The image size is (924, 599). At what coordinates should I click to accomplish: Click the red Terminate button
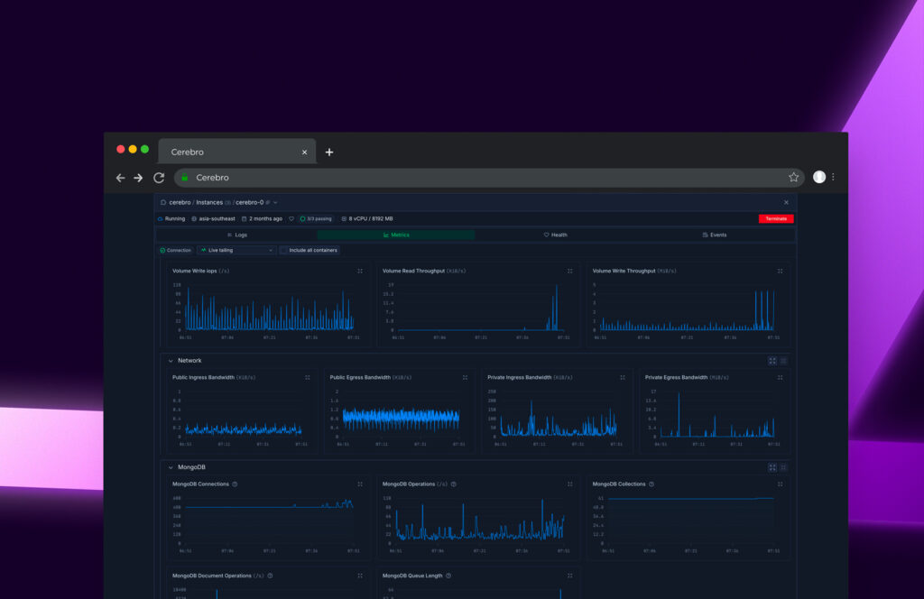point(776,218)
